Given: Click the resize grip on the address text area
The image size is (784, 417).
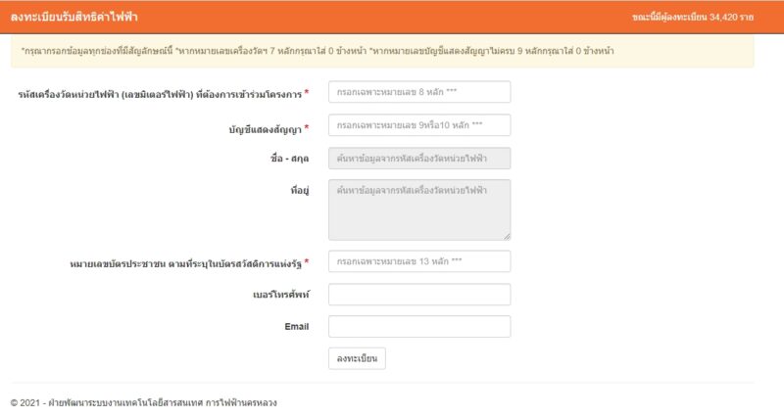Looking at the screenshot, I should [507, 236].
